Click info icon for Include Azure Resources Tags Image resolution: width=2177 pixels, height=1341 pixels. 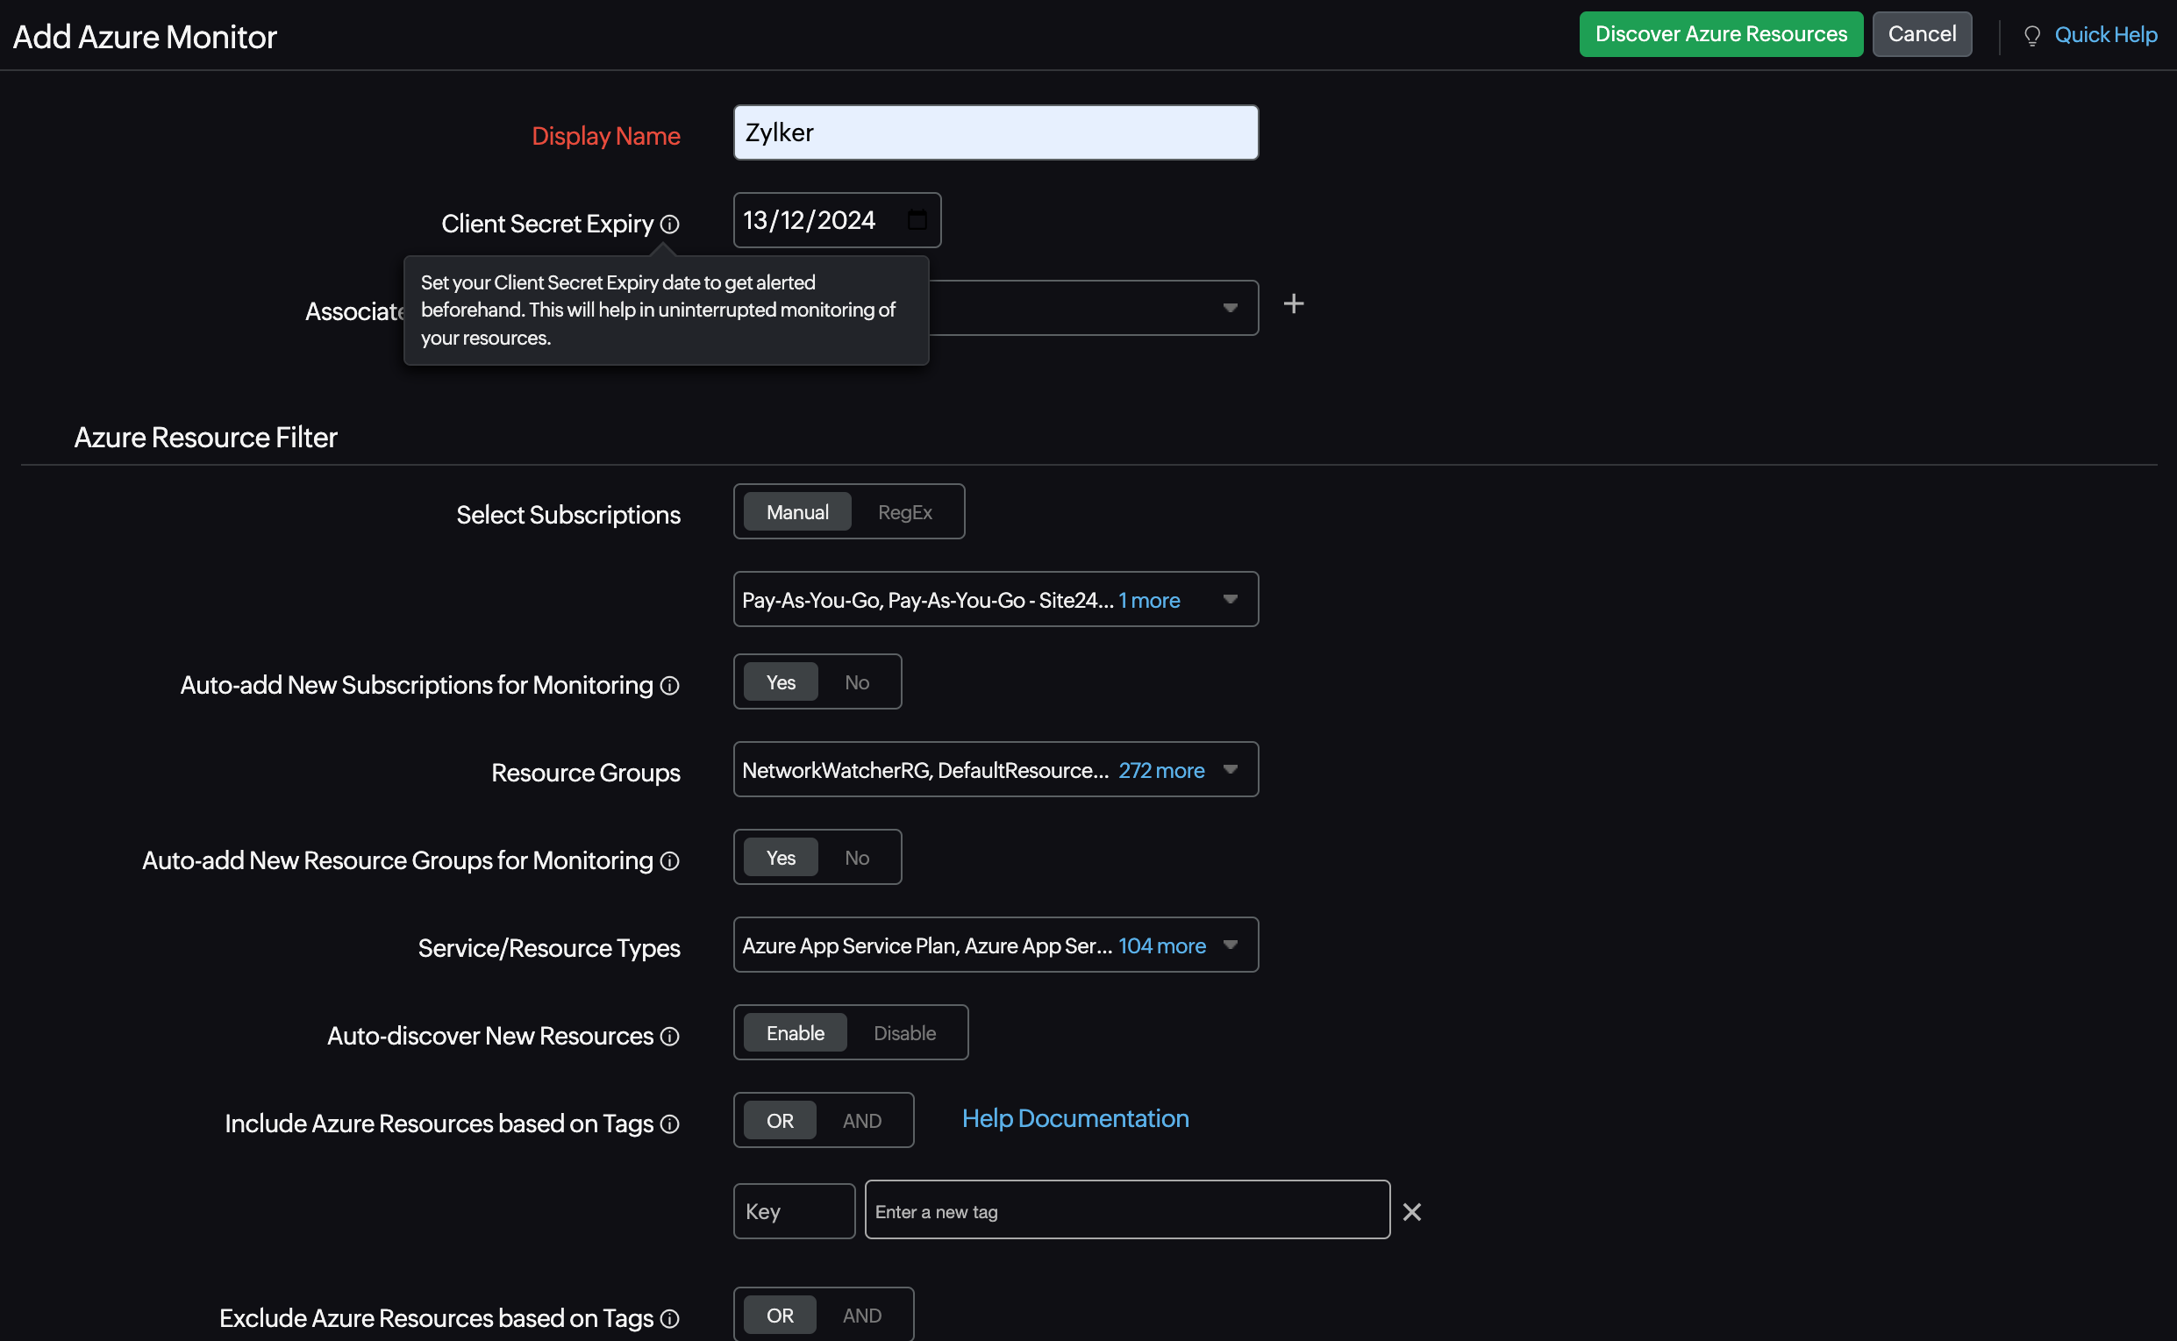pos(669,1124)
